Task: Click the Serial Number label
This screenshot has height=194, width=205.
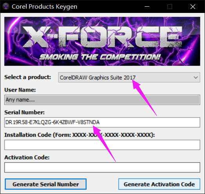Action: (x=24, y=112)
